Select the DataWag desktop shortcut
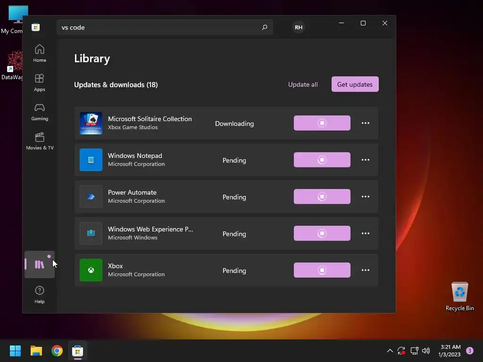Image resolution: width=483 pixels, height=362 pixels. tap(12, 66)
